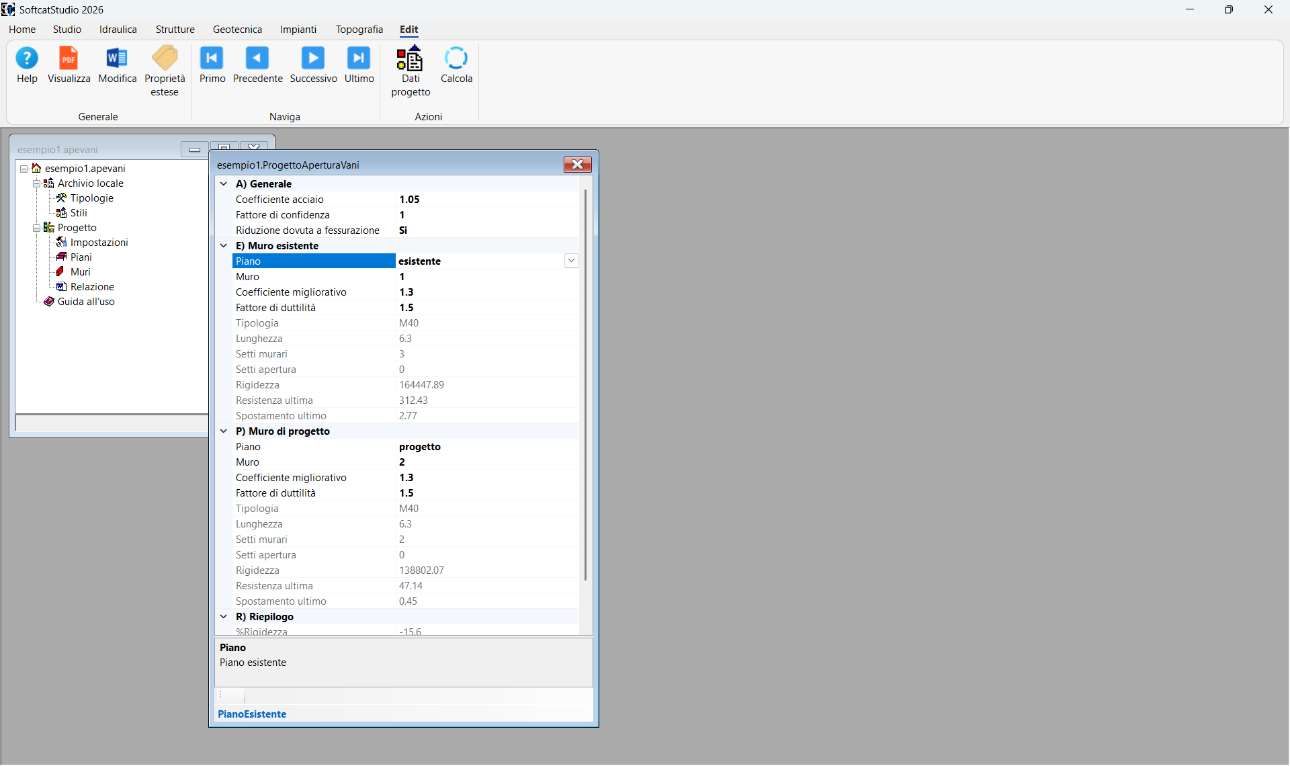This screenshot has width=1290, height=766.
Task: Open Idraulica ribbon tab
Action: click(x=118, y=30)
